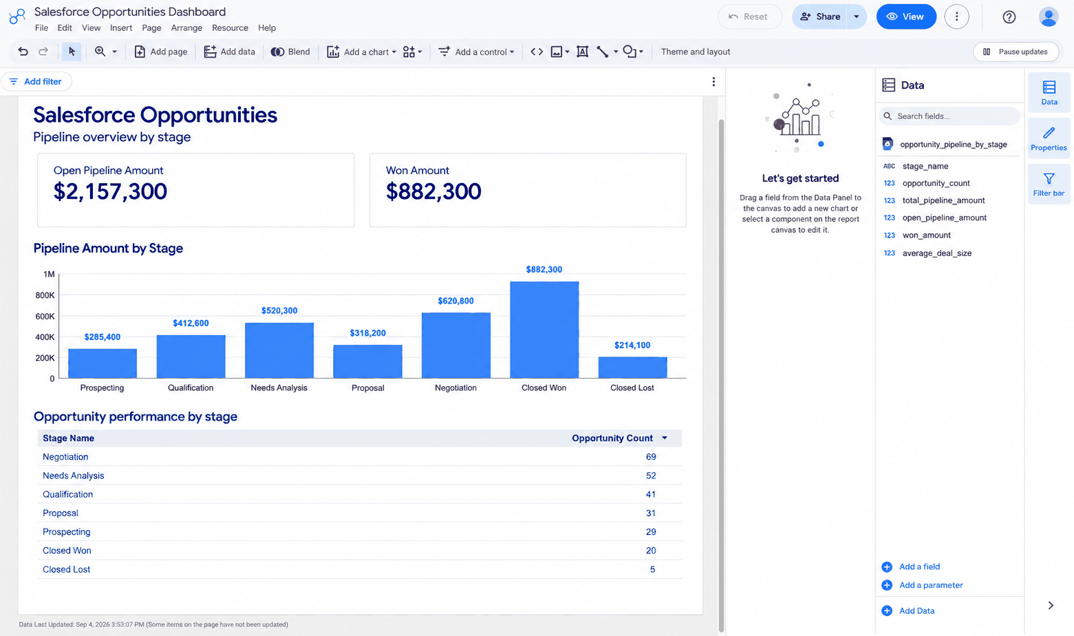Screen dimensions: 1074x636
Task: Click the Redo arrow icon
Action: coord(43,52)
